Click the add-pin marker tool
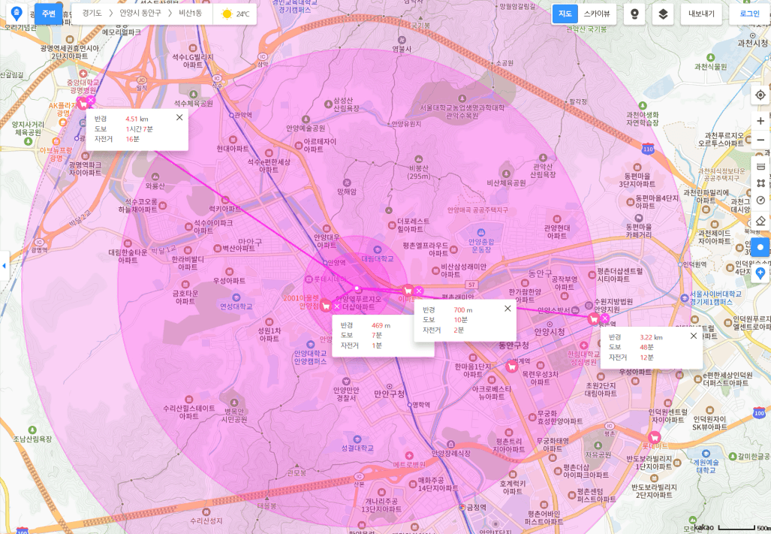The height and width of the screenshot is (534, 771). (x=760, y=273)
